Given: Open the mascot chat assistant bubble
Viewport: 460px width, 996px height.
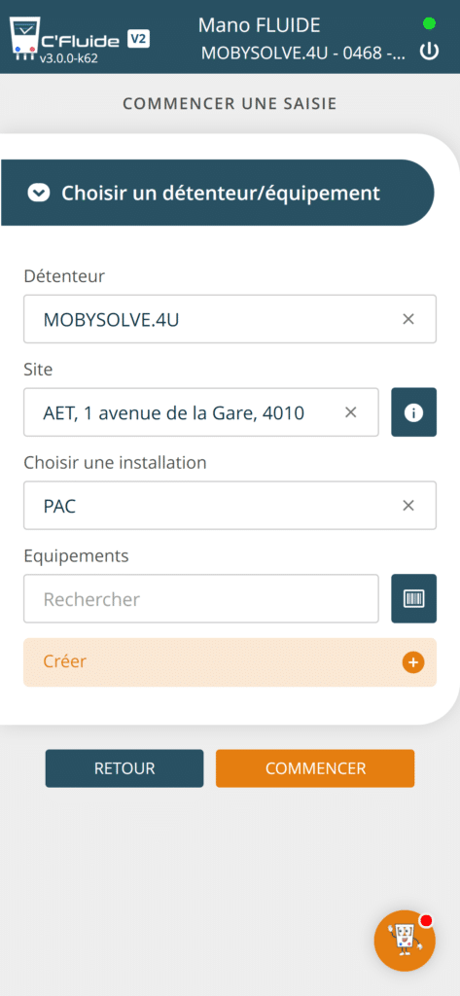Looking at the screenshot, I should (405, 941).
